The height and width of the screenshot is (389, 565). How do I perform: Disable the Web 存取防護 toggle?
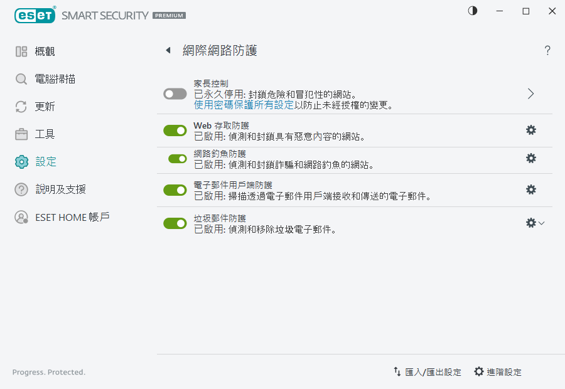click(x=175, y=130)
